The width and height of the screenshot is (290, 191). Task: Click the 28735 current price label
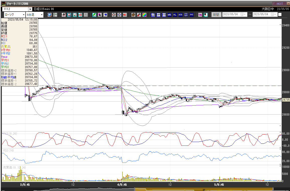click(286, 100)
